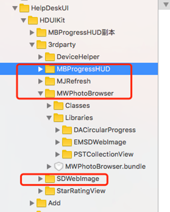Click the EMSDWebImage folder icon
Viewport: 170px width, 212px height.
67,142
